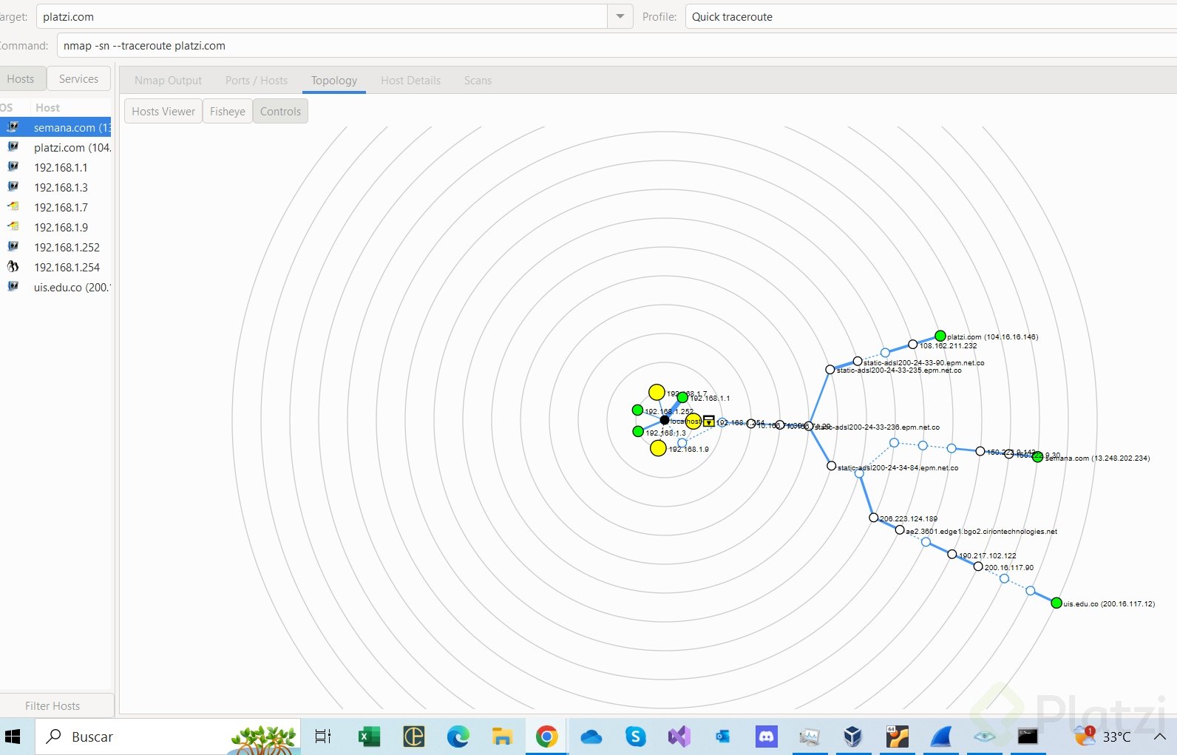The width and height of the screenshot is (1177, 755).
Task: Select 192.168.1.254 in the host list
Action: pyautogui.click(x=55, y=267)
